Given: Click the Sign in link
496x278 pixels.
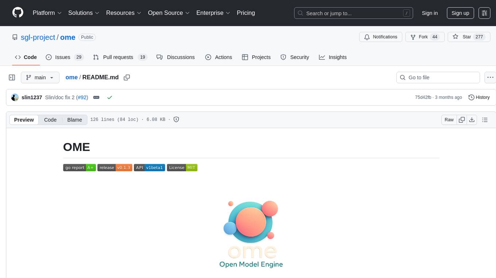Looking at the screenshot, I should pos(430,13).
